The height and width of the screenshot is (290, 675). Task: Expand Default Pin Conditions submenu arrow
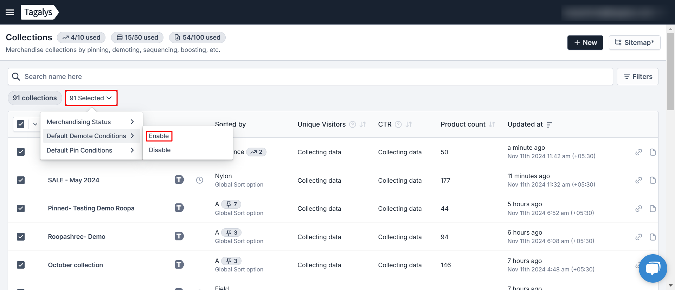point(132,150)
